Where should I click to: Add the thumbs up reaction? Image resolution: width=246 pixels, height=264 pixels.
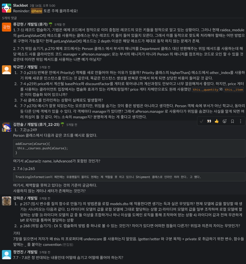(217, 121)
